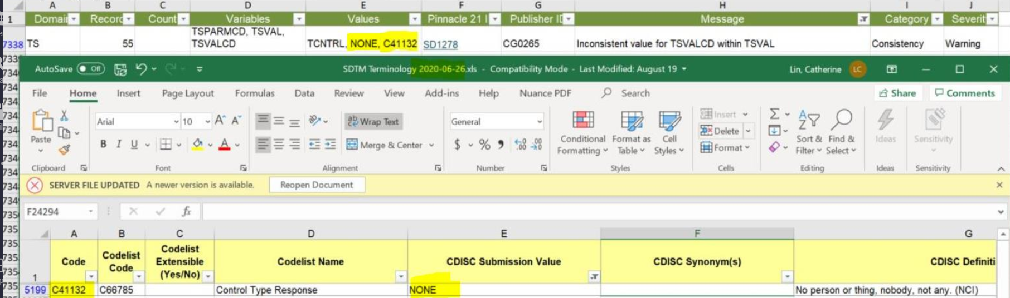The width and height of the screenshot is (1010, 298).
Task: Click the Percent Style icon
Action: (x=484, y=145)
